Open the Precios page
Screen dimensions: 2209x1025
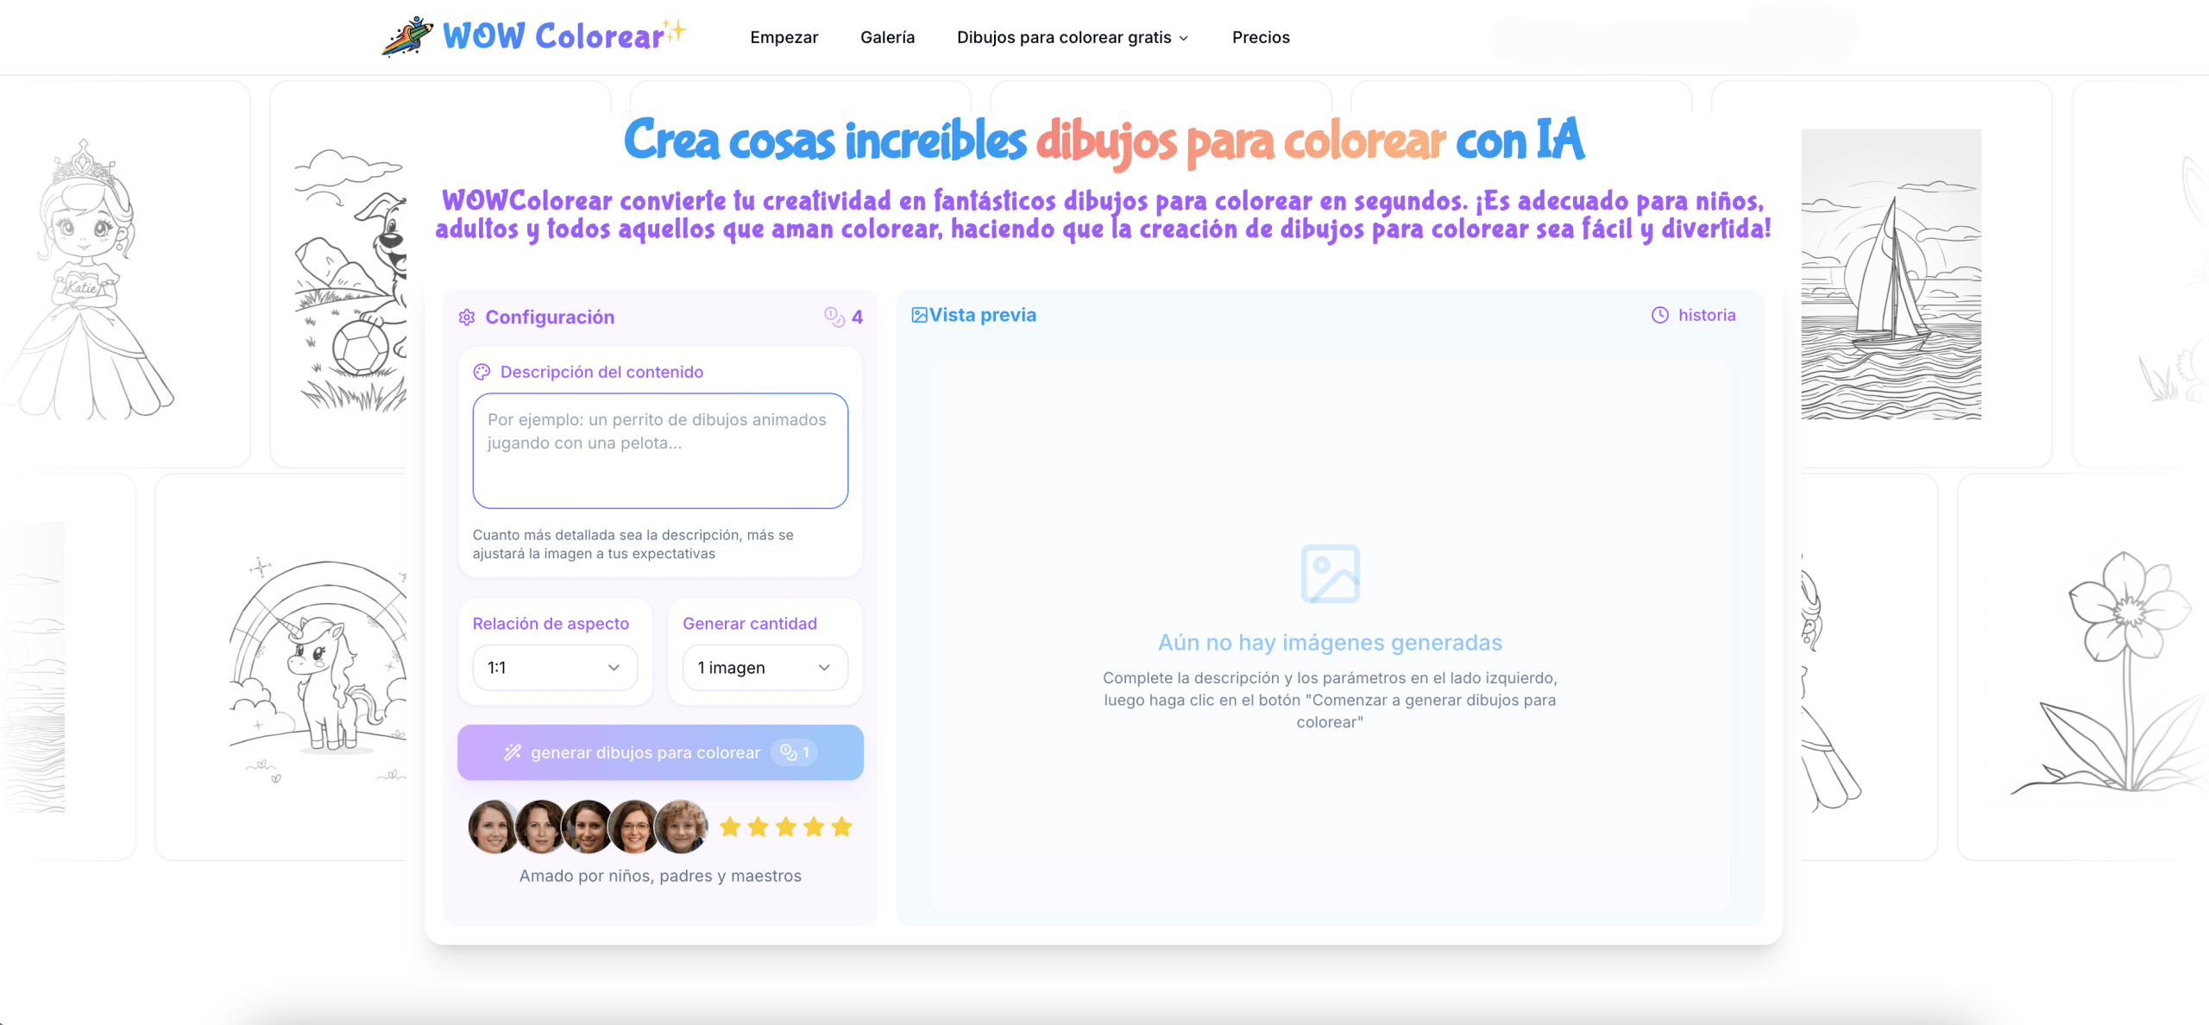click(1261, 37)
